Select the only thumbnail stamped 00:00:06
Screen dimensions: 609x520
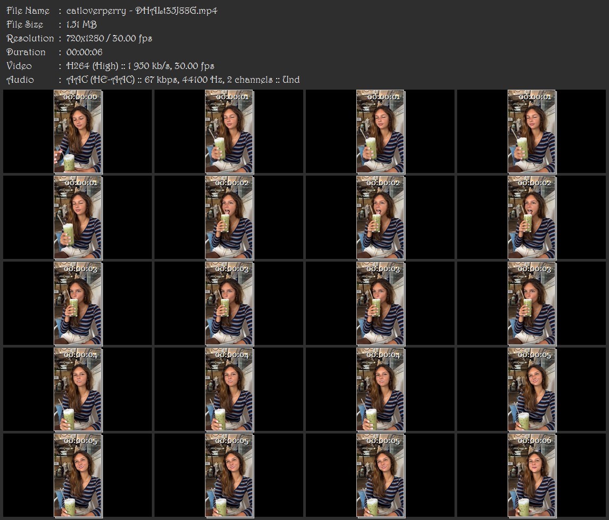(531, 475)
